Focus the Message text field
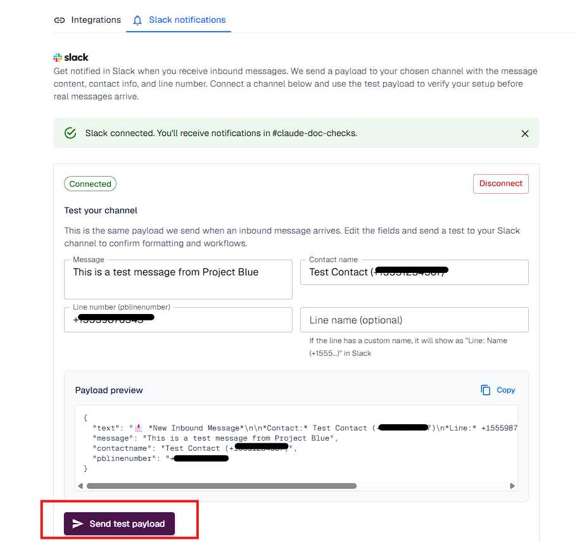 coord(178,279)
